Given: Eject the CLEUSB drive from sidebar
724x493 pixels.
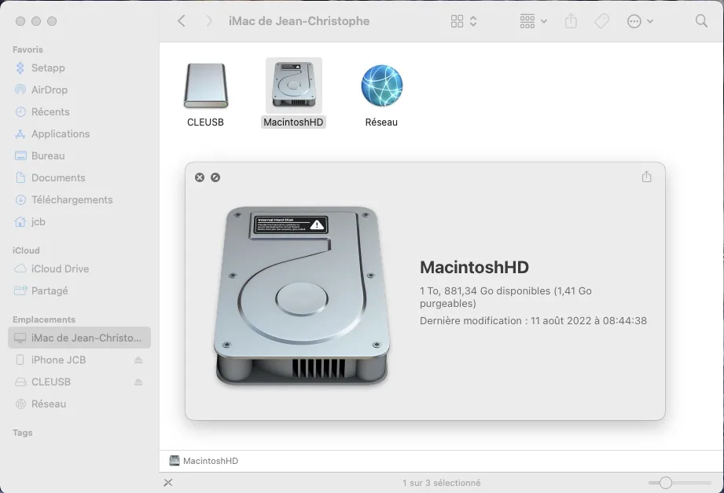Looking at the screenshot, I should click(x=138, y=382).
